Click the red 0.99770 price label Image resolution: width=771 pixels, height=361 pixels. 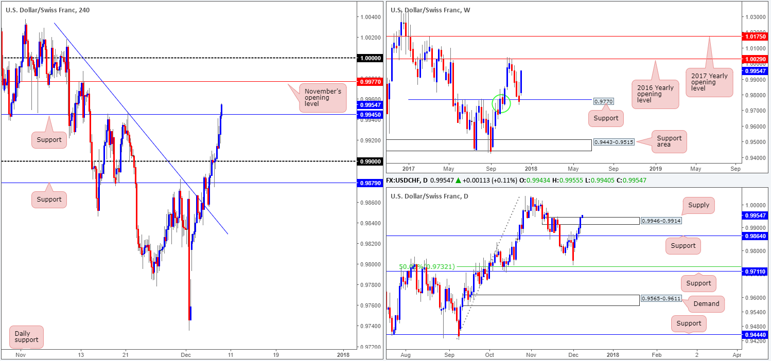point(370,81)
